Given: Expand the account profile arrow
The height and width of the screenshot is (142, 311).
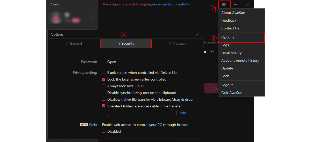Looking at the screenshot, I should 92,18.
